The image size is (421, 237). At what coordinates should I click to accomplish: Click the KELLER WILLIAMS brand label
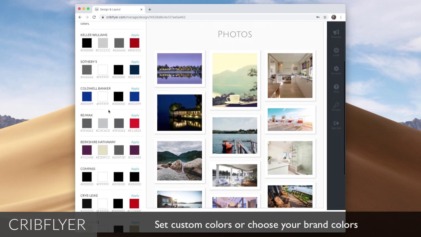pos(94,35)
